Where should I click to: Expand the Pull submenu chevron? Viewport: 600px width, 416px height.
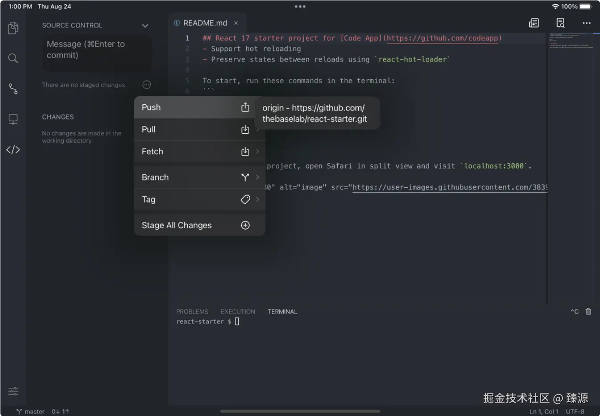pyautogui.click(x=257, y=129)
